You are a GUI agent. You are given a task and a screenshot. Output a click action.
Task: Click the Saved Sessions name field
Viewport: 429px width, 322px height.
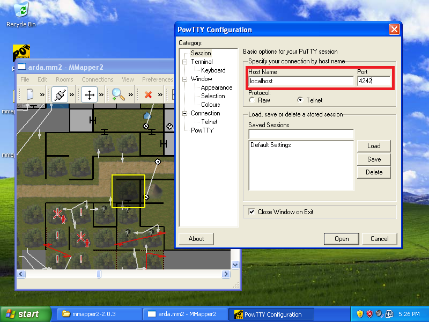[x=301, y=134]
